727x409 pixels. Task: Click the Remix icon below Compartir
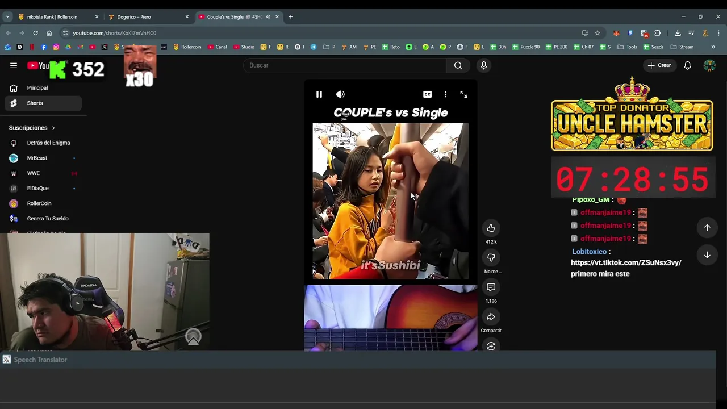491,346
